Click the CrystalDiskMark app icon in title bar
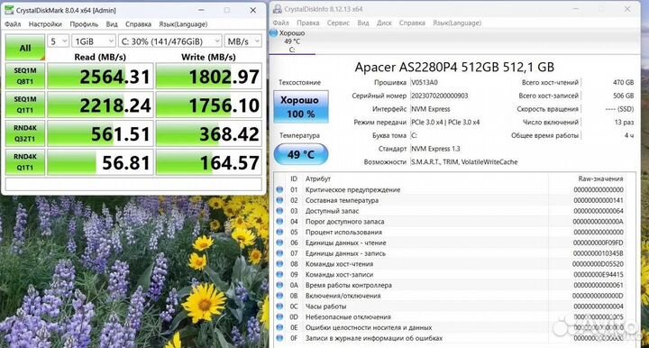 (x=8, y=10)
